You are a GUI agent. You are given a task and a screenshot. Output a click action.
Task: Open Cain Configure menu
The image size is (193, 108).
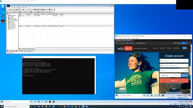[x=19, y=7]
